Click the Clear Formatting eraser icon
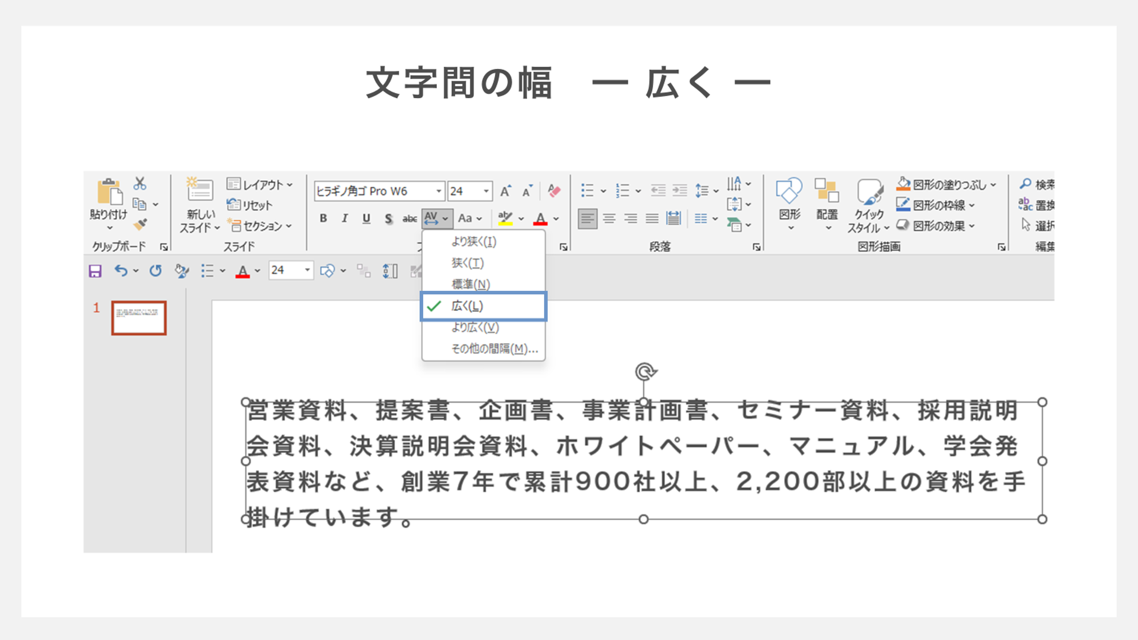 coord(553,191)
